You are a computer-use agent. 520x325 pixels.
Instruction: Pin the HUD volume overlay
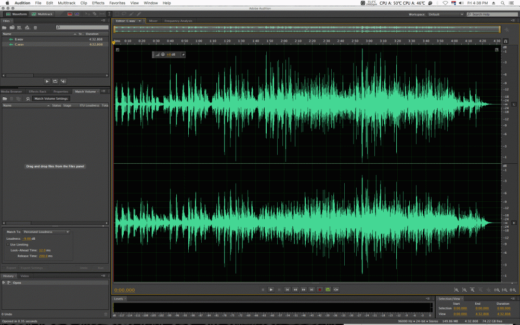(183, 55)
